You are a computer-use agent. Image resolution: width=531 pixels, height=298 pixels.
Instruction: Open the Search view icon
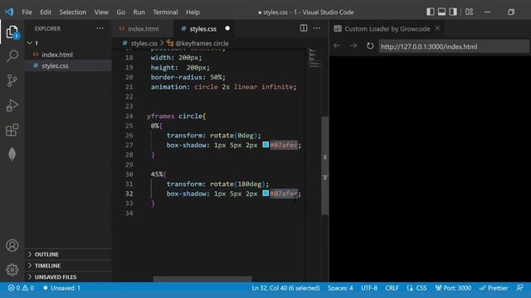[12, 55]
